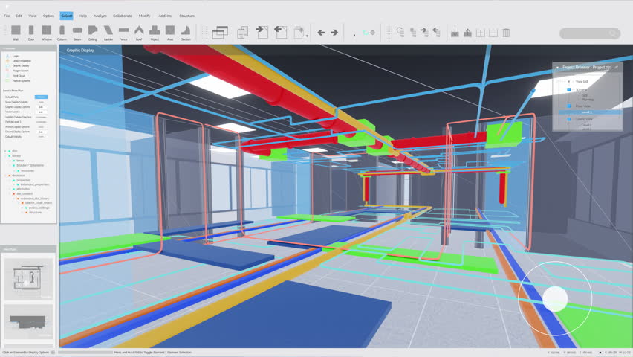Pick the Column tool
Screen dimensions: 633x357
click(x=62, y=31)
